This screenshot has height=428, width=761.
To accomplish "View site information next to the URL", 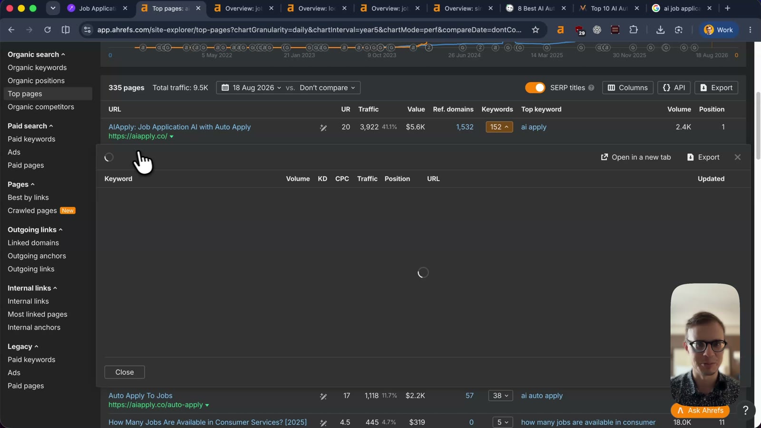I will tap(87, 30).
